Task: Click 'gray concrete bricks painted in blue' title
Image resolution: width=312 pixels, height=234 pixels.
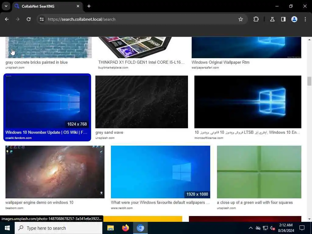Action: (x=37, y=62)
